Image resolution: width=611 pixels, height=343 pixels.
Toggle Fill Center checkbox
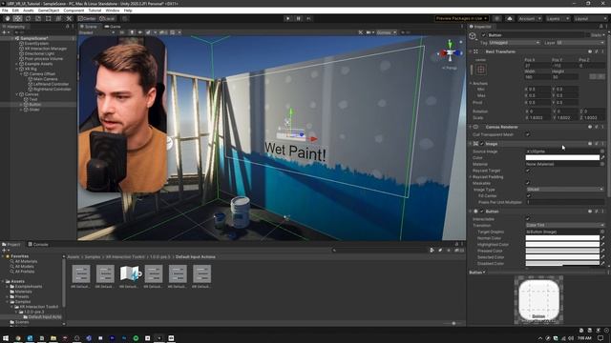[x=528, y=195]
